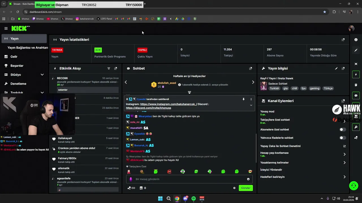This screenshot has width=362, height=203.
Task: Click the red angry emote
Action: tap(169, 171)
